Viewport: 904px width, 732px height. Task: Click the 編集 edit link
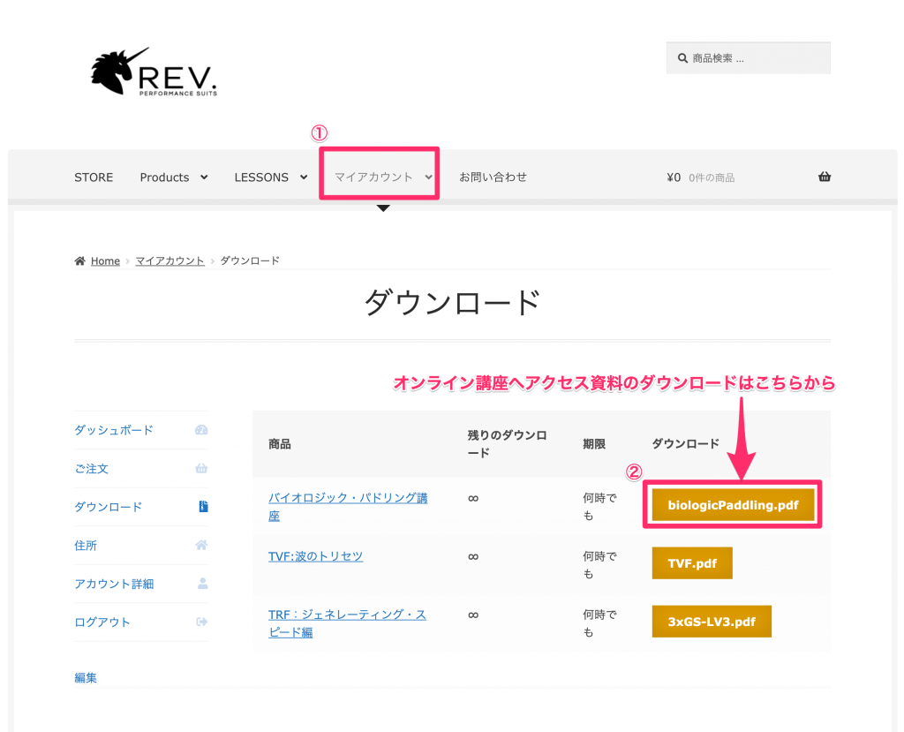coord(86,678)
